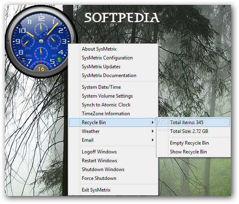Select Force Shutdown
Image resolution: width=239 pixels, height=204 pixels.
(x=113, y=178)
